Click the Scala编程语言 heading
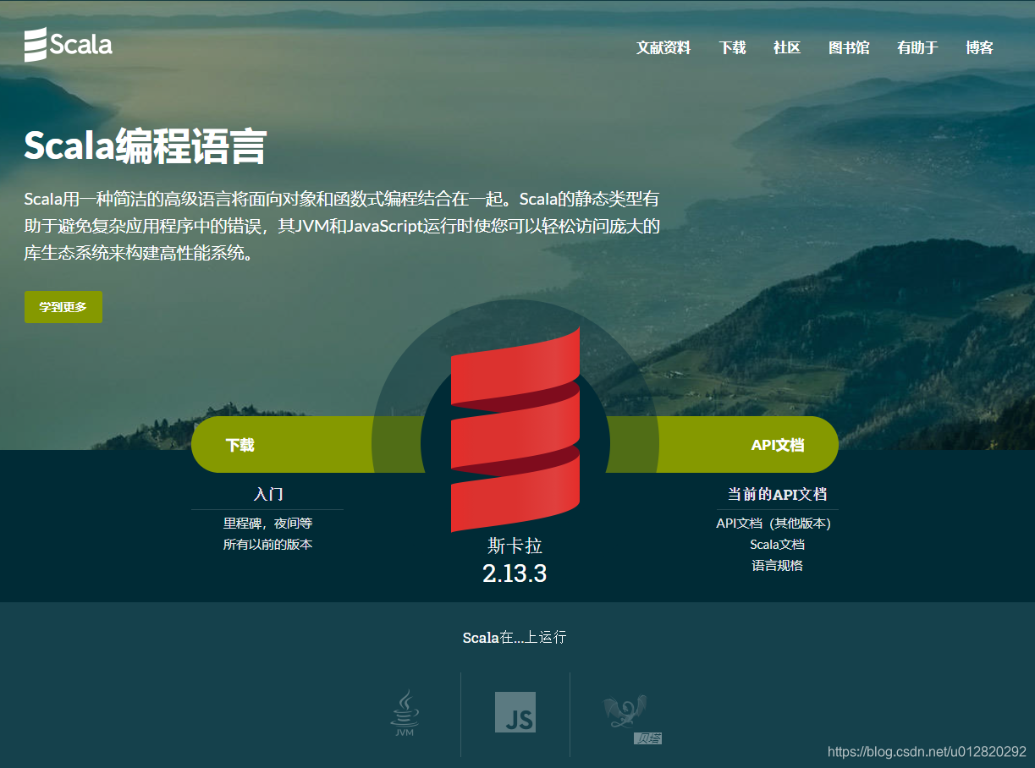This screenshot has width=1035, height=768. click(145, 145)
